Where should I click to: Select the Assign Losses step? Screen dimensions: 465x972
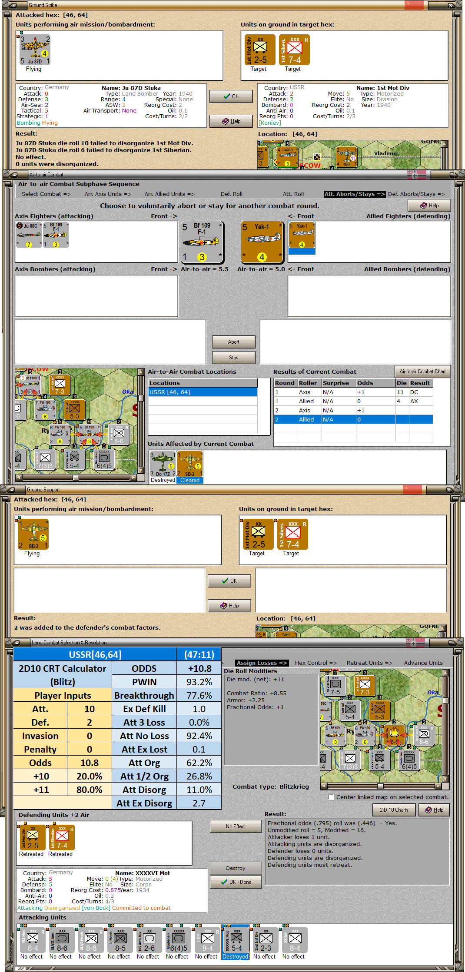click(261, 663)
